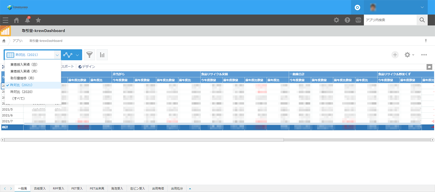Expand the graph view dropdown arrow
The image size is (435, 192).
pyautogui.click(x=77, y=55)
